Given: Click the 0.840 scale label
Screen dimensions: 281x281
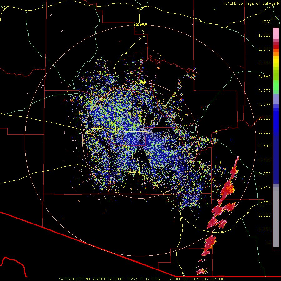Looking at the screenshot, I should click(264, 77).
